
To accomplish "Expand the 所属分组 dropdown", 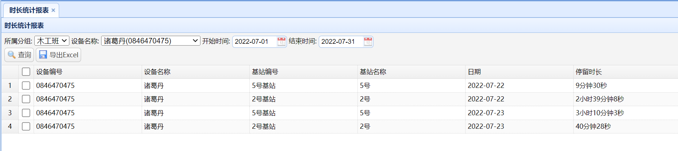I will (x=51, y=41).
